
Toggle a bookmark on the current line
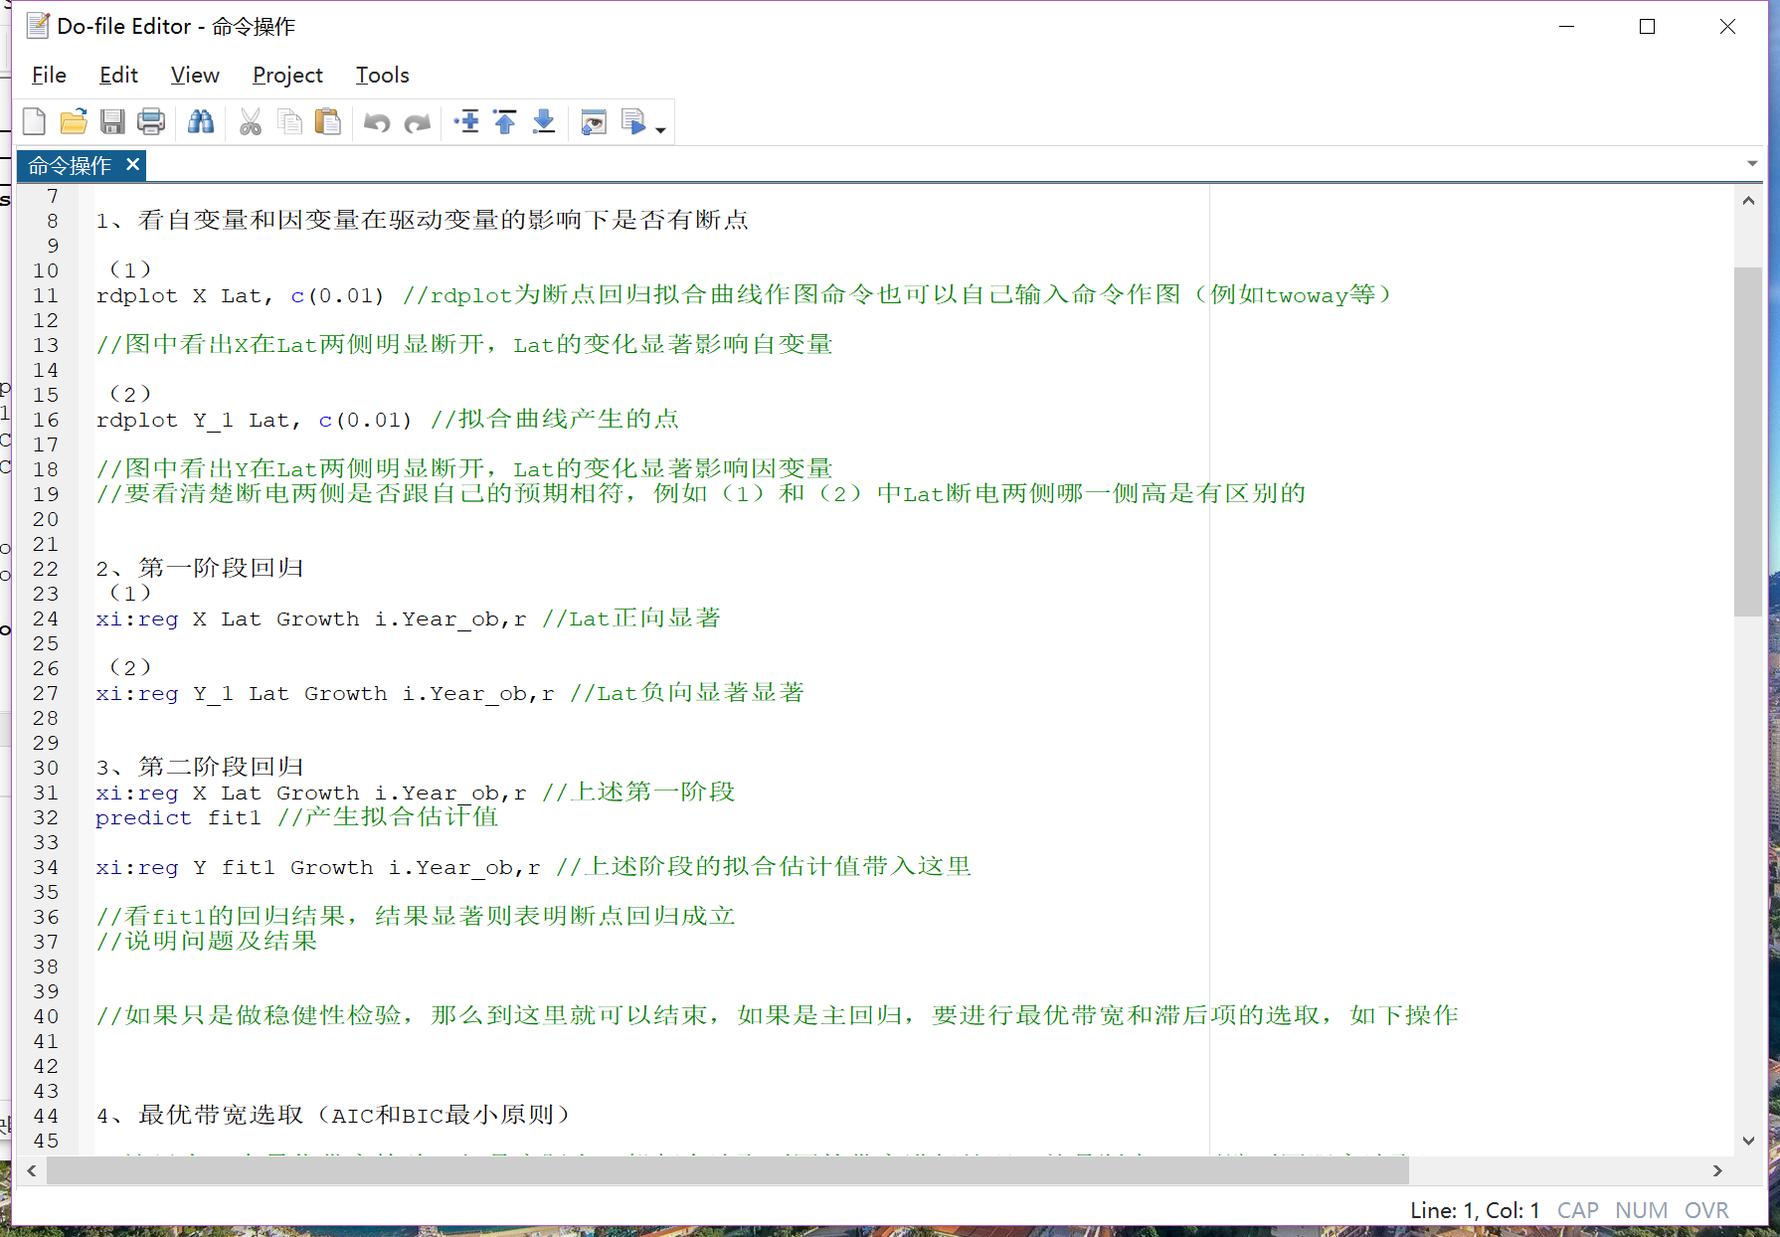click(x=466, y=121)
